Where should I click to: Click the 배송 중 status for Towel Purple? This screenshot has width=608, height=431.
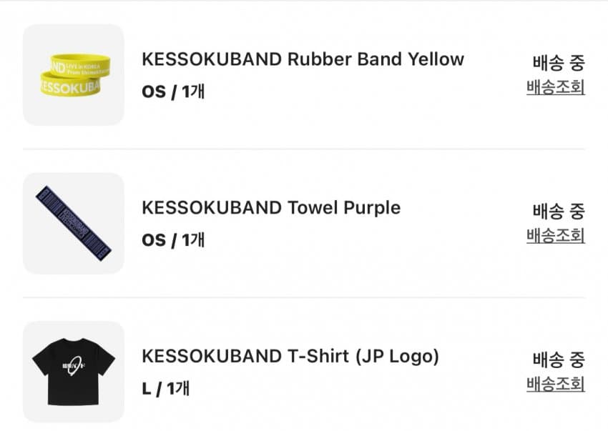click(x=558, y=212)
